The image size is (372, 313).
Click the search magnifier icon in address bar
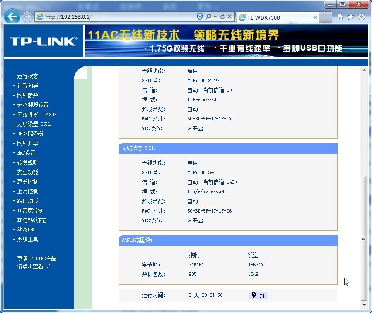pyautogui.click(x=208, y=17)
